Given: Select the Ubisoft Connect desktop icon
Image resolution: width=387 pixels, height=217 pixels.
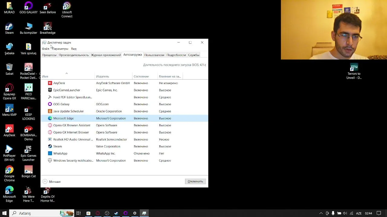Looking at the screenshot, I should point(67,10).
